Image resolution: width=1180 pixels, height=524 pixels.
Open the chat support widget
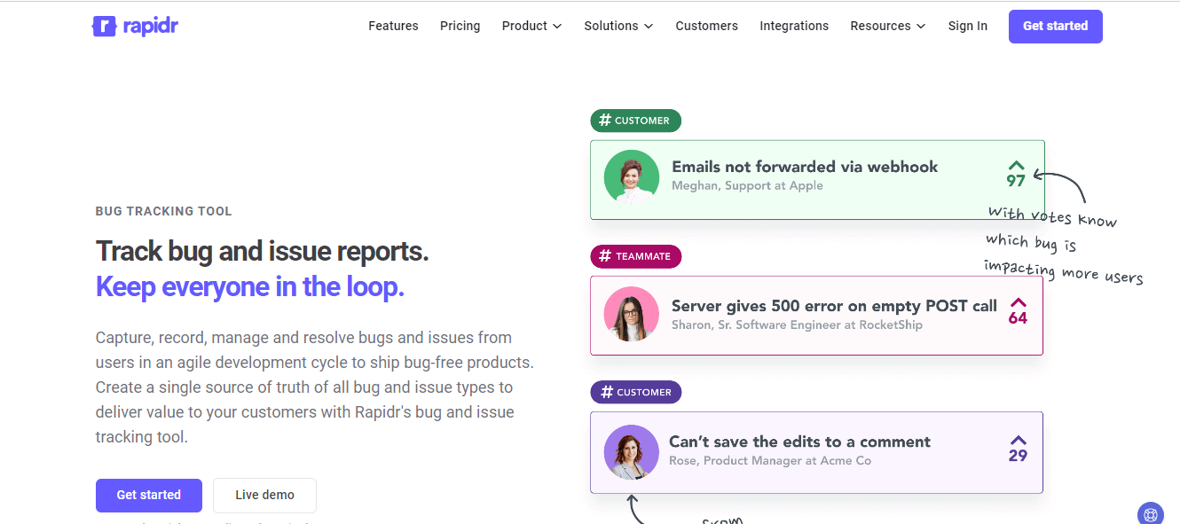1150,513
